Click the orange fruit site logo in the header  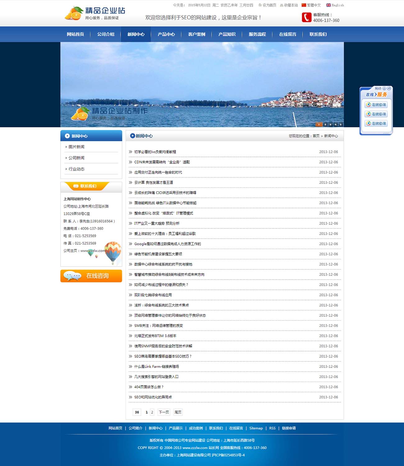point(95,13)
